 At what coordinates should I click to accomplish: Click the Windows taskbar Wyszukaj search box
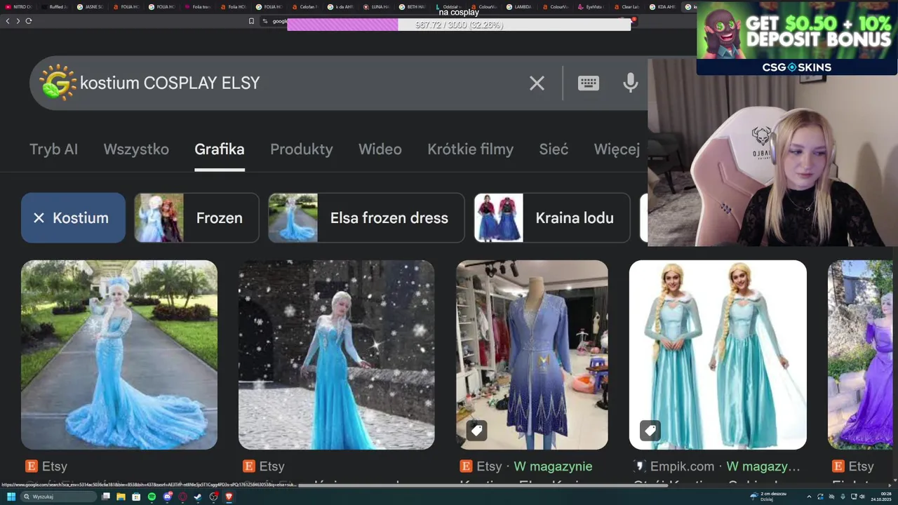pyautogui.click(x=59, y=497)
